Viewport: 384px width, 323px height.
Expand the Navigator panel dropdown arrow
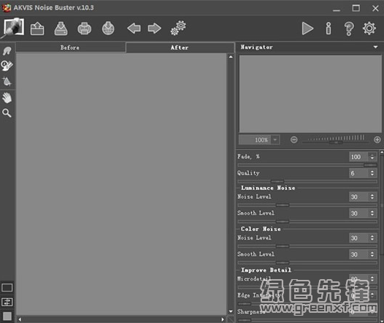point(375,47)
